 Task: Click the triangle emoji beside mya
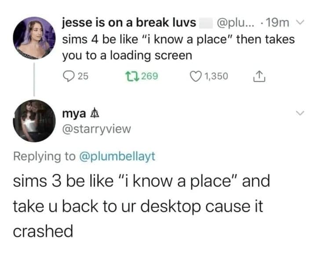[95, 113]
